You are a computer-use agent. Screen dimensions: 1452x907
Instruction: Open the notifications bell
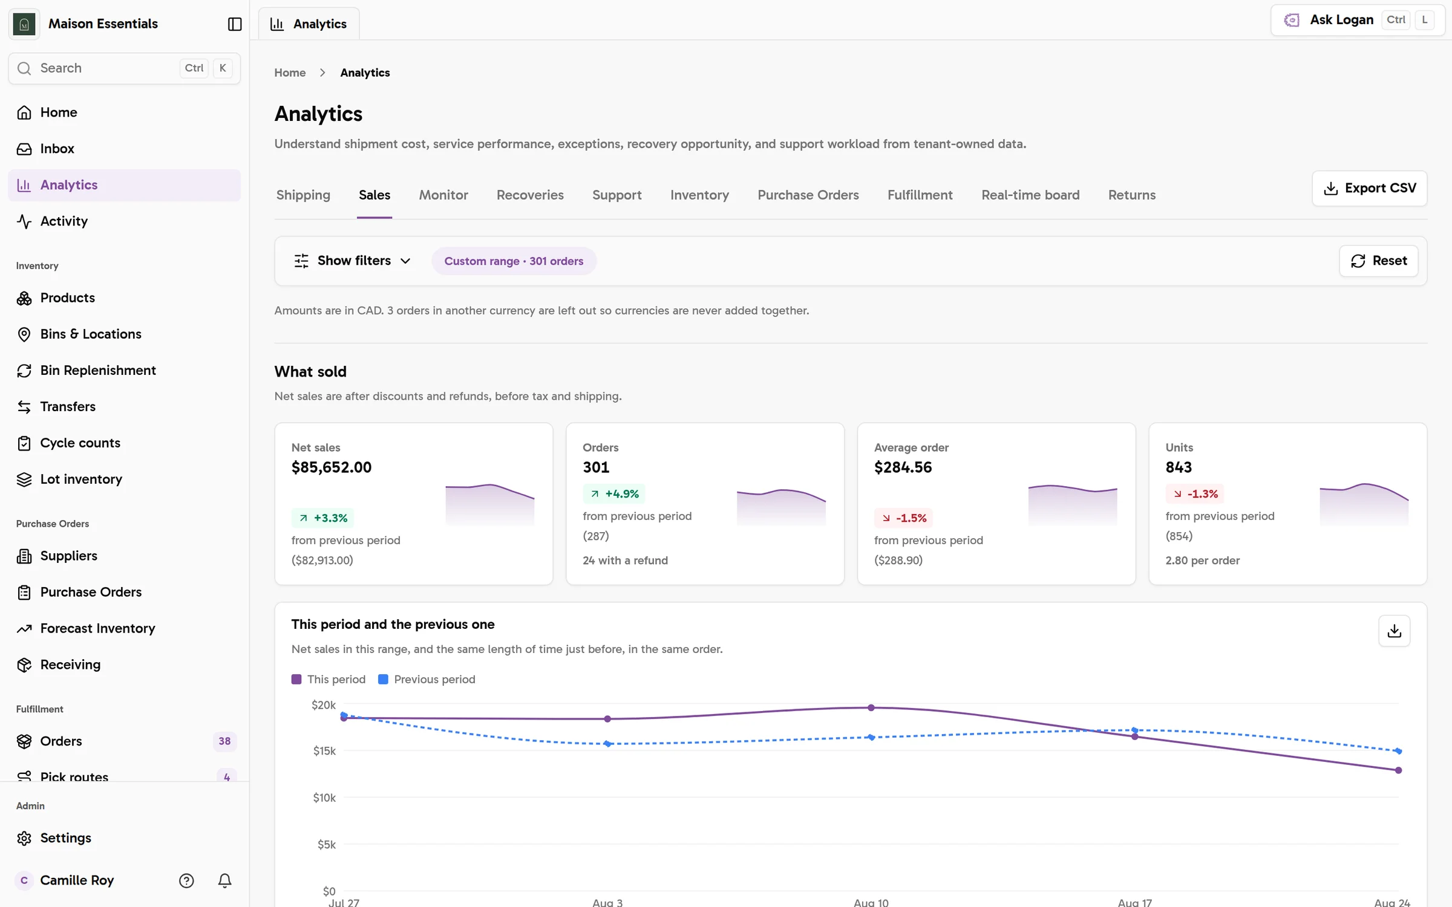(224, 880)
